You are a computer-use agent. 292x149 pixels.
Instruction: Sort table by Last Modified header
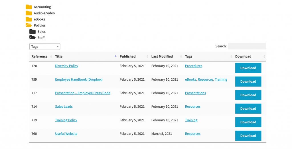162,56
